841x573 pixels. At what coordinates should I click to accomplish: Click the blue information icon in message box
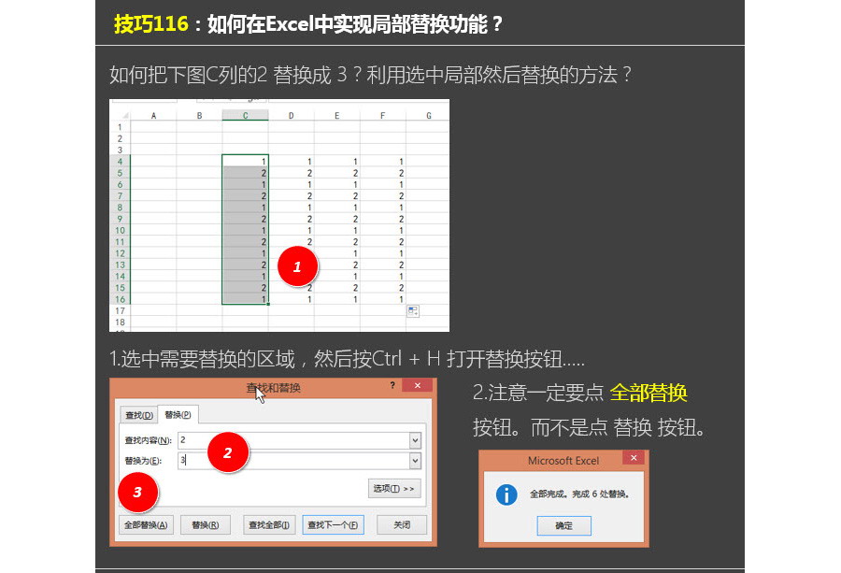[506, 494]
